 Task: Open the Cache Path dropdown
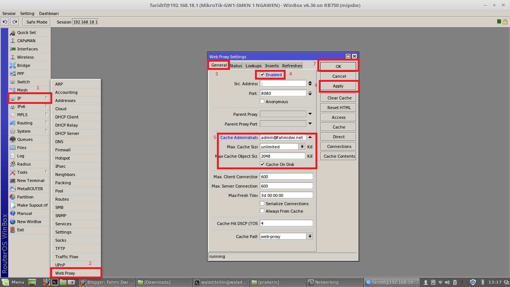310,237
